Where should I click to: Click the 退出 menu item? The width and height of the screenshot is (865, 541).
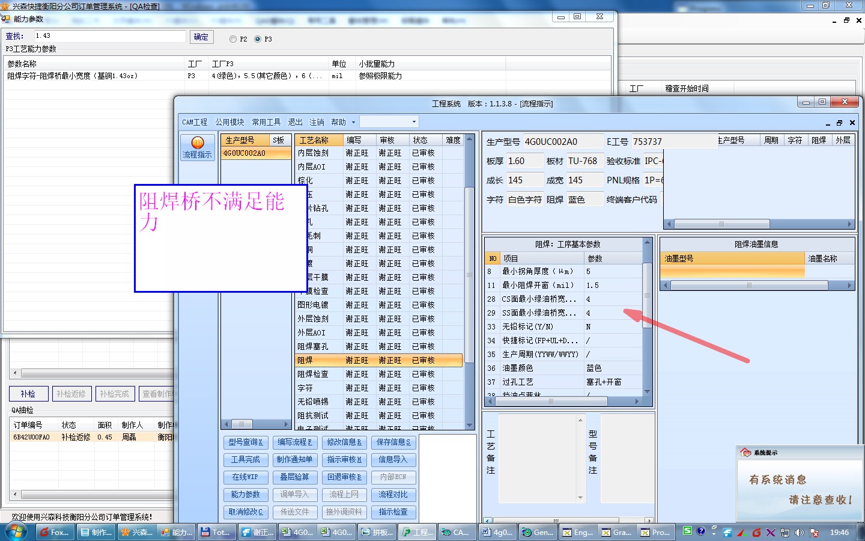pyautogui.click(x=295, y=122)
